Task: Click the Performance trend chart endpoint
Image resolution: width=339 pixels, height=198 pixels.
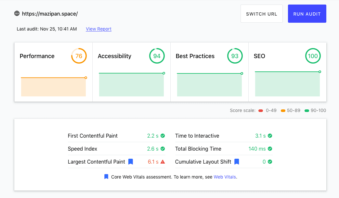Action: point(86,78)
